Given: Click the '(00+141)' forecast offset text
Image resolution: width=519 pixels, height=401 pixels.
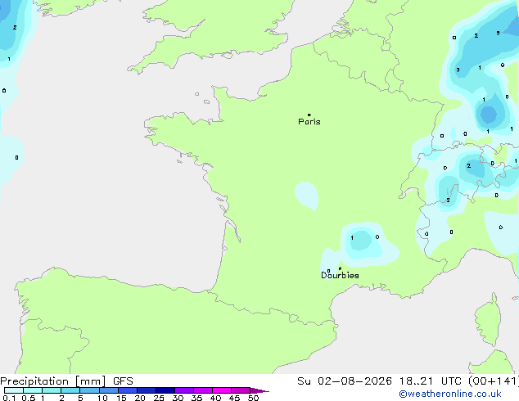Looking at the screenshot, I should [494, 381].
